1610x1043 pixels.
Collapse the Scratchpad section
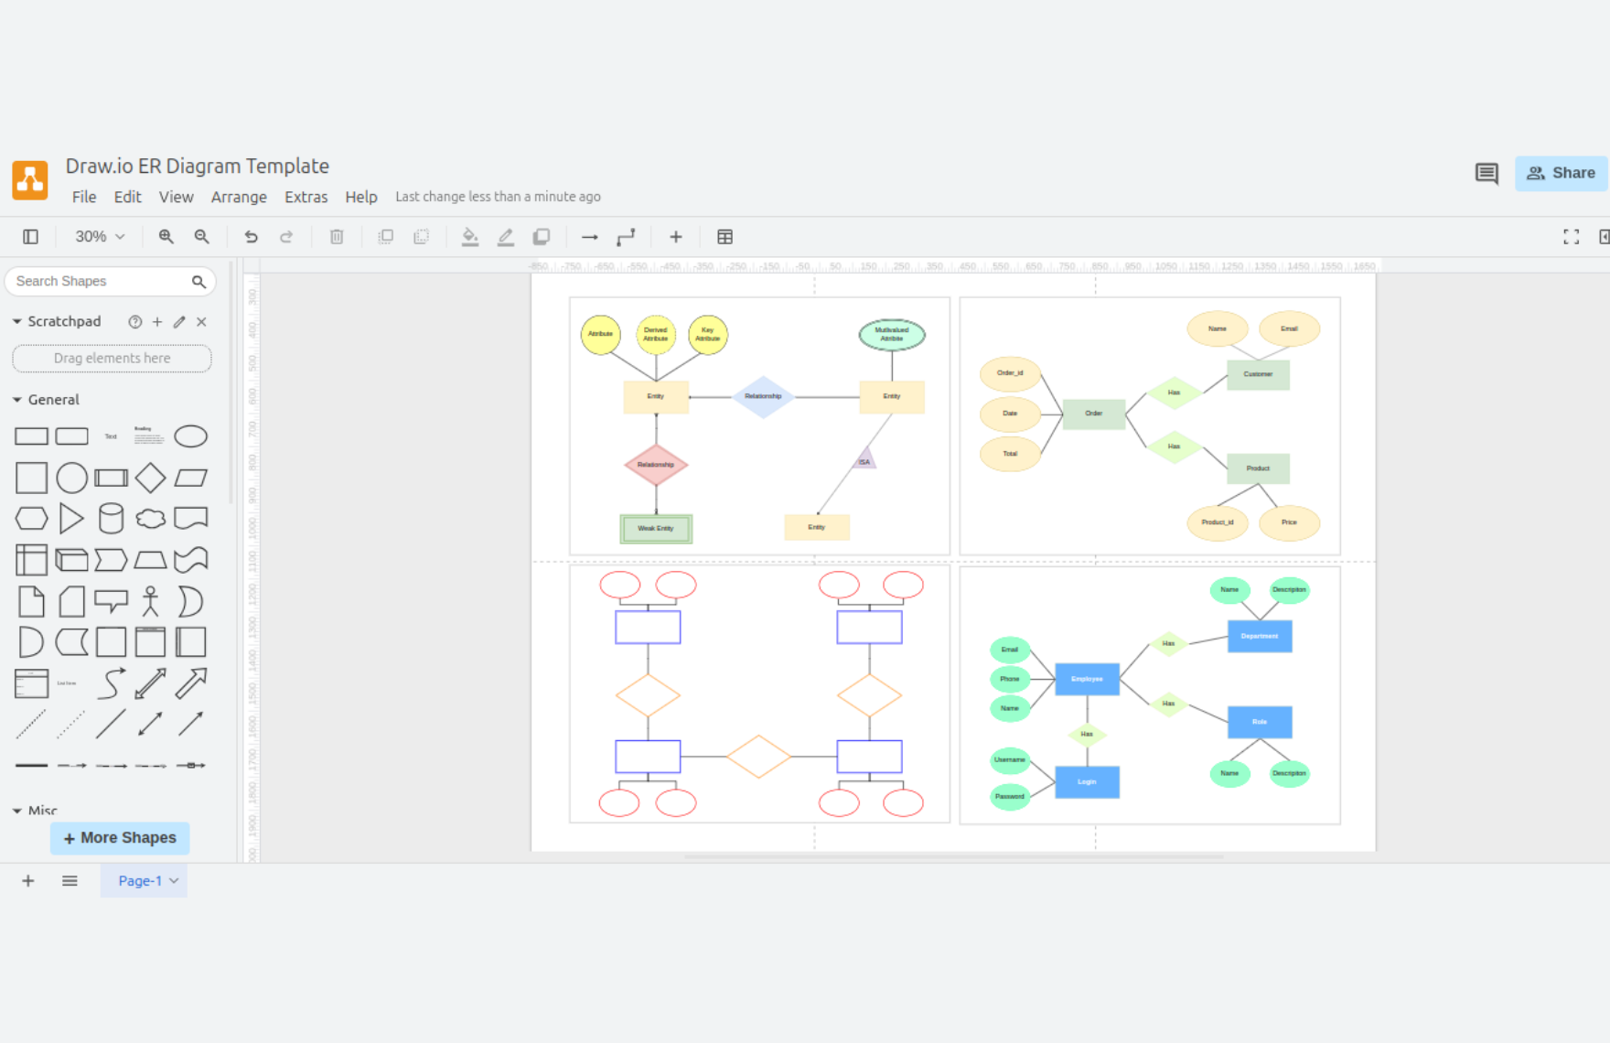point(17,322)
